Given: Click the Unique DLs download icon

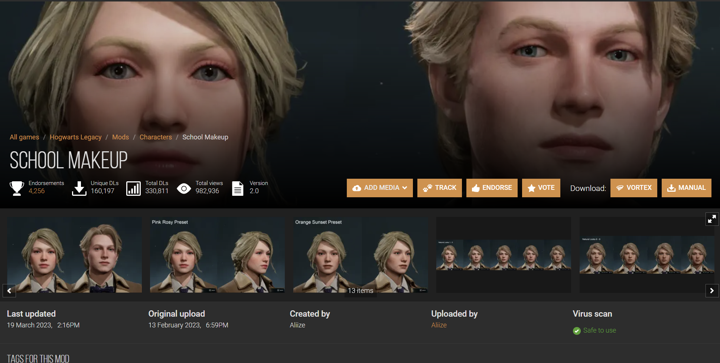Looking at the screenshot, I should pos(79,188).
